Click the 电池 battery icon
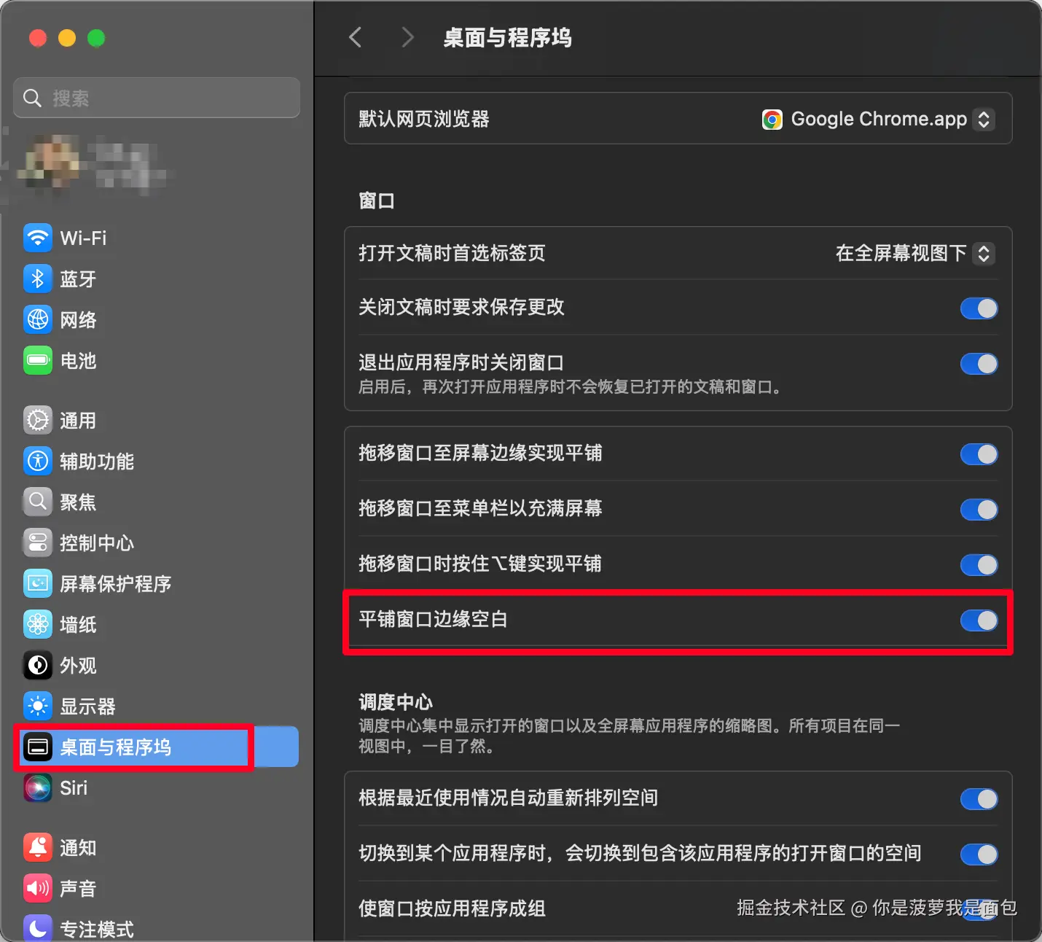Screen dimensions: 1042x942 click(x=38, y=360)
